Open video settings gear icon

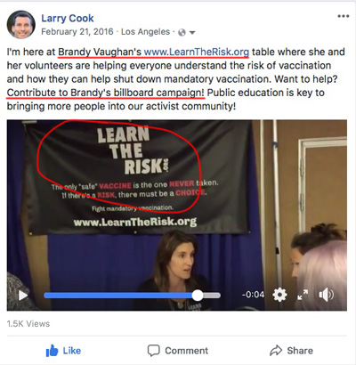point(279,295)
